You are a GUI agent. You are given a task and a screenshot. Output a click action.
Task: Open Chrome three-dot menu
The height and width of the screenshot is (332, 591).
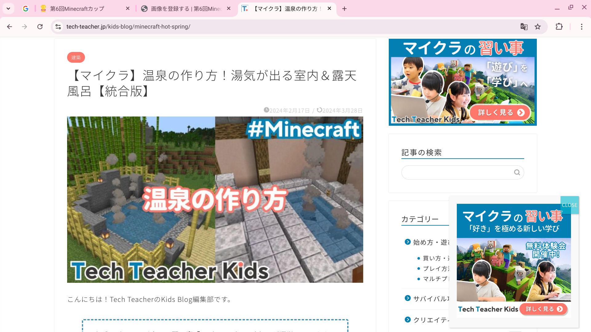pos(581,27)
